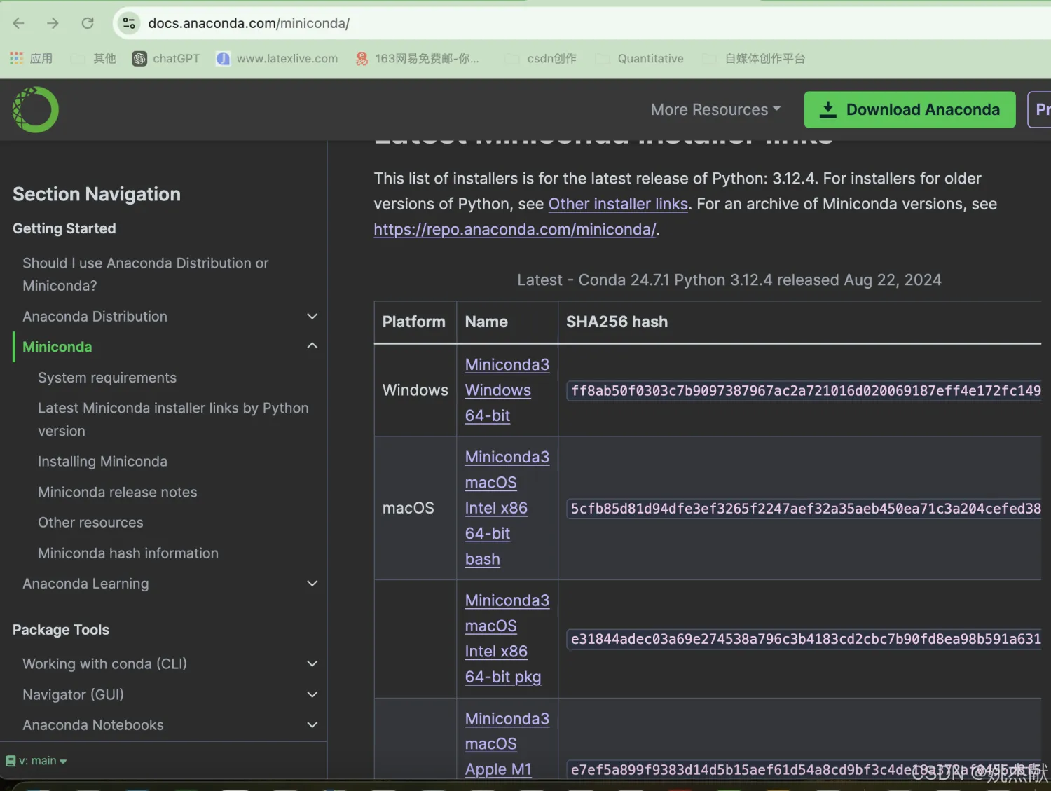Select the Windows installer SHA256 hash
This screenshot has height=791, width=1051.
(x=804, y=391)
